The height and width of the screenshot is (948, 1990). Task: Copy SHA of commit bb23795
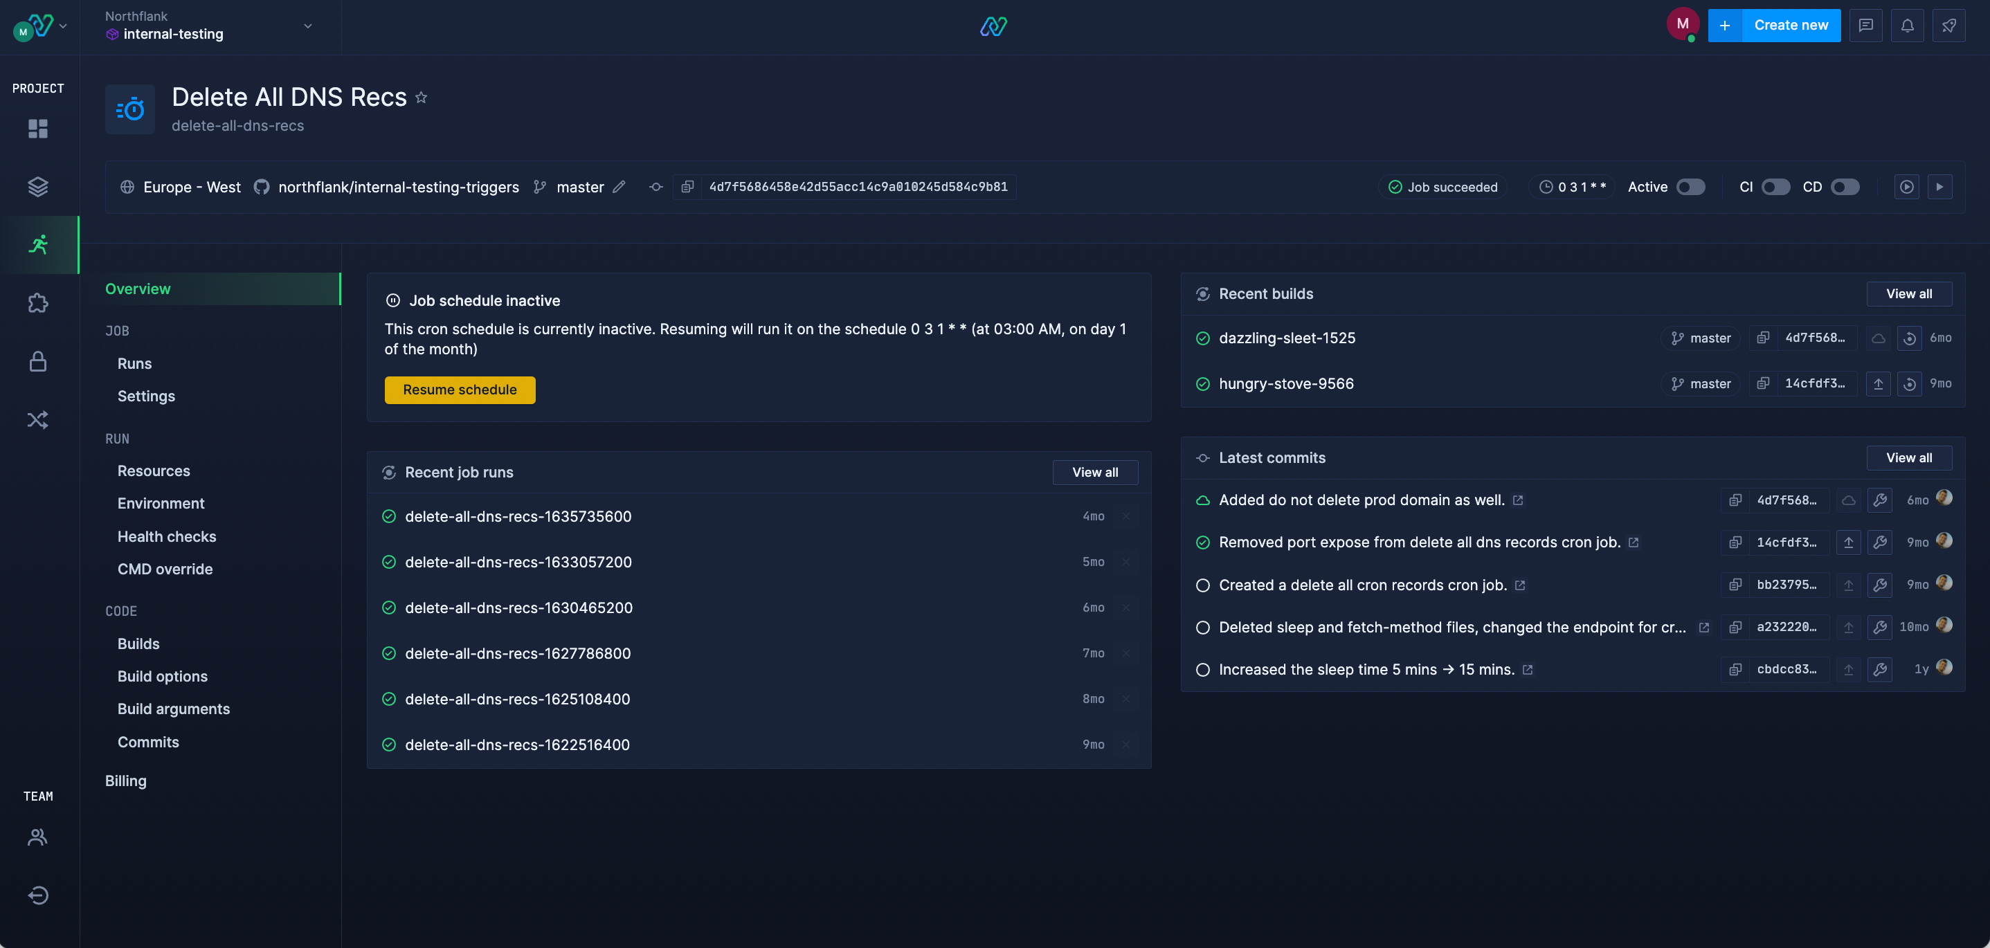tap(1735, 585)
